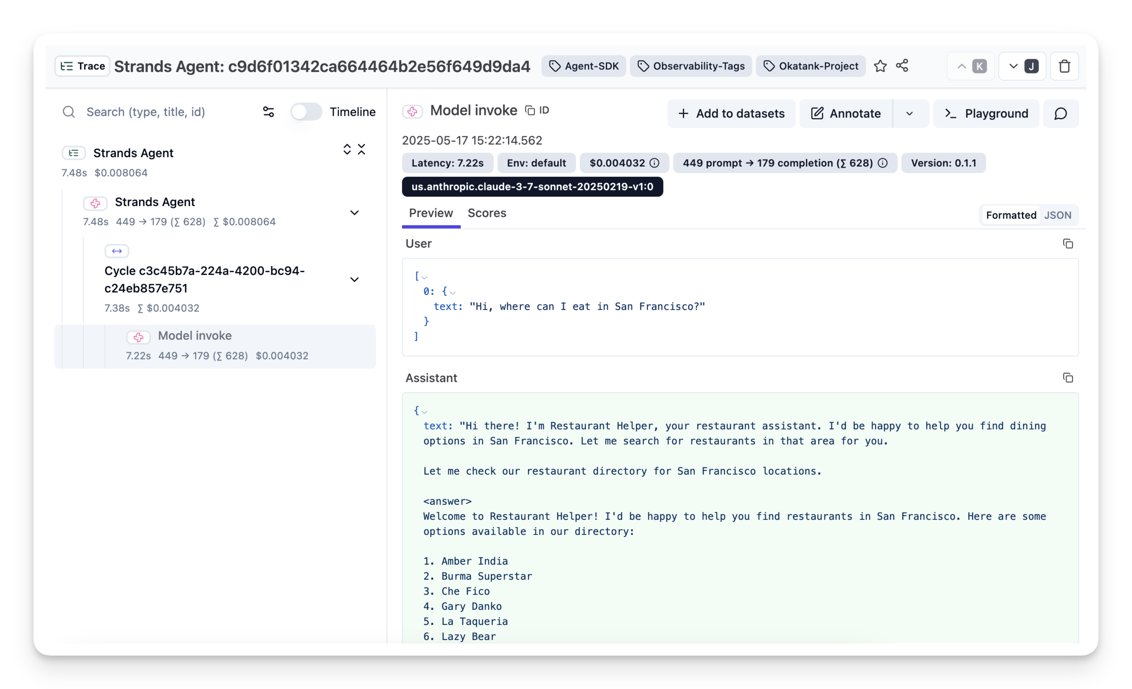The height and width of the screenshot is (689, 1132).
Task: Click the share trace icon
Action: click(x=902, y=66)
